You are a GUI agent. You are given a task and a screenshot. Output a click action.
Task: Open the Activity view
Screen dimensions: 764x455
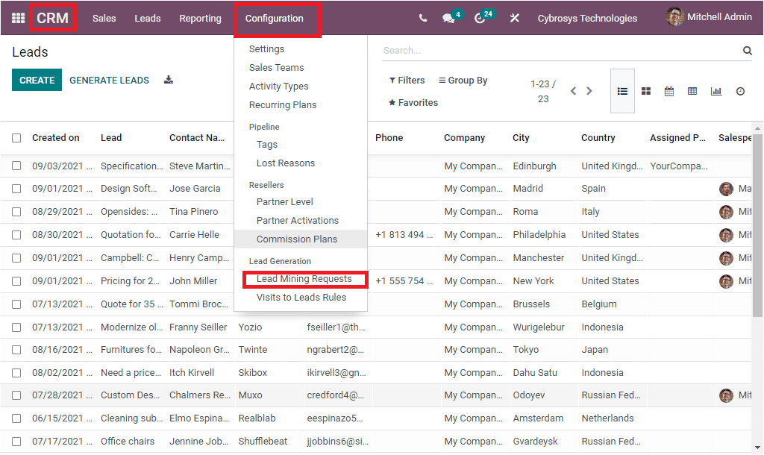tap(739, 90)
